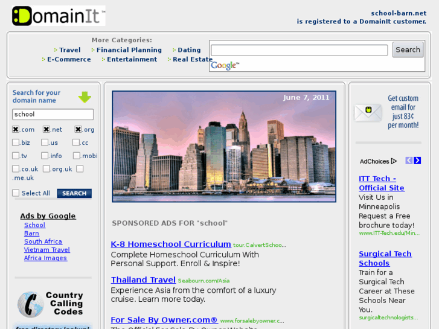439x329 pixels.
Task: Check the .me.uk checkbox
Action: (80, 168)
